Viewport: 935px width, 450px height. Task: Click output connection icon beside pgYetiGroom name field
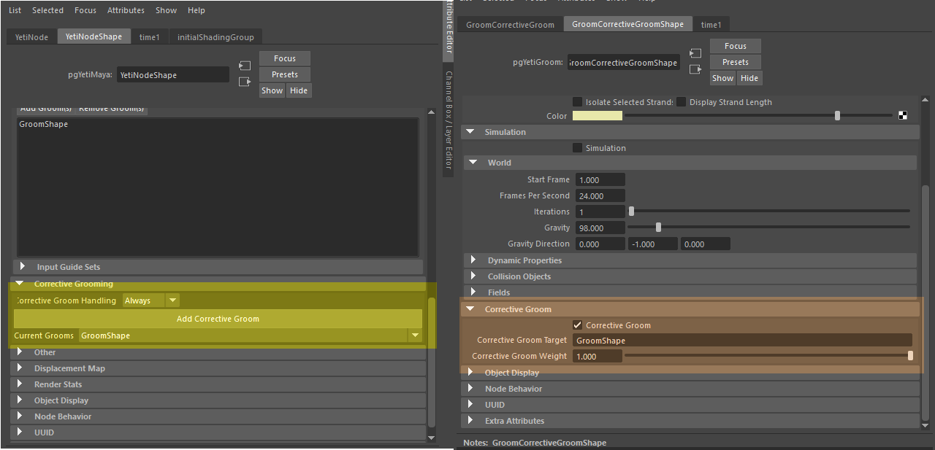[695, 70]
